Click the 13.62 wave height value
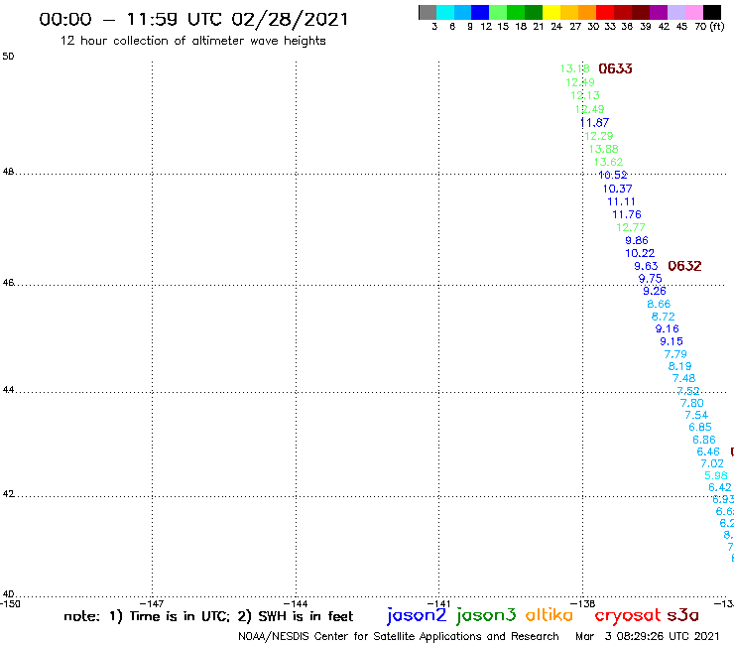The height and width of the screenshot is (645, 734). (x=609, y=162)
